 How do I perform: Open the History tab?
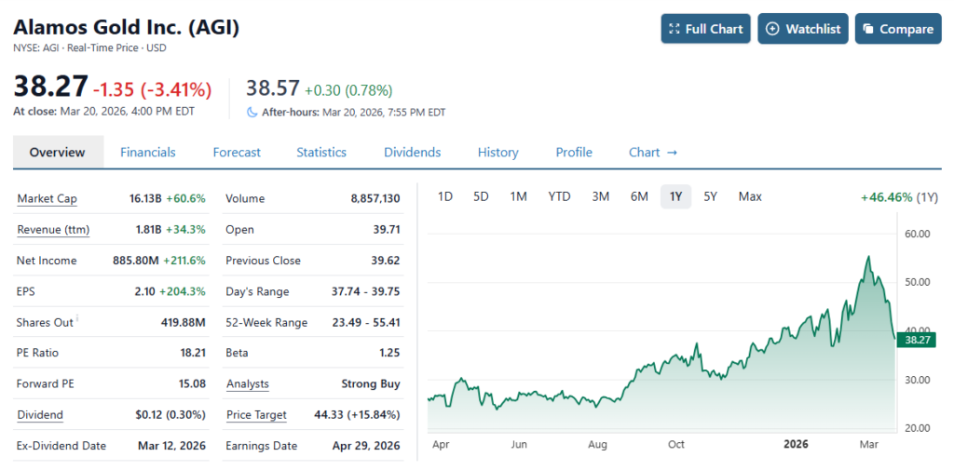coord(497,153)
